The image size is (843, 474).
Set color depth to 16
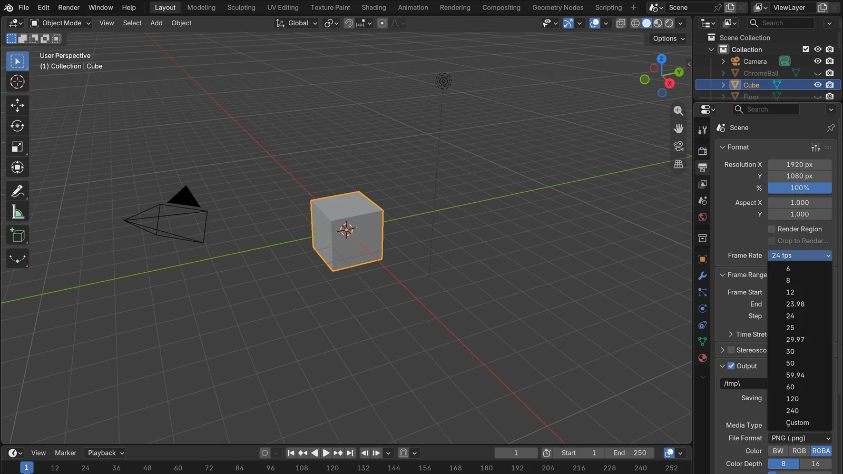[x=816, y=464]
